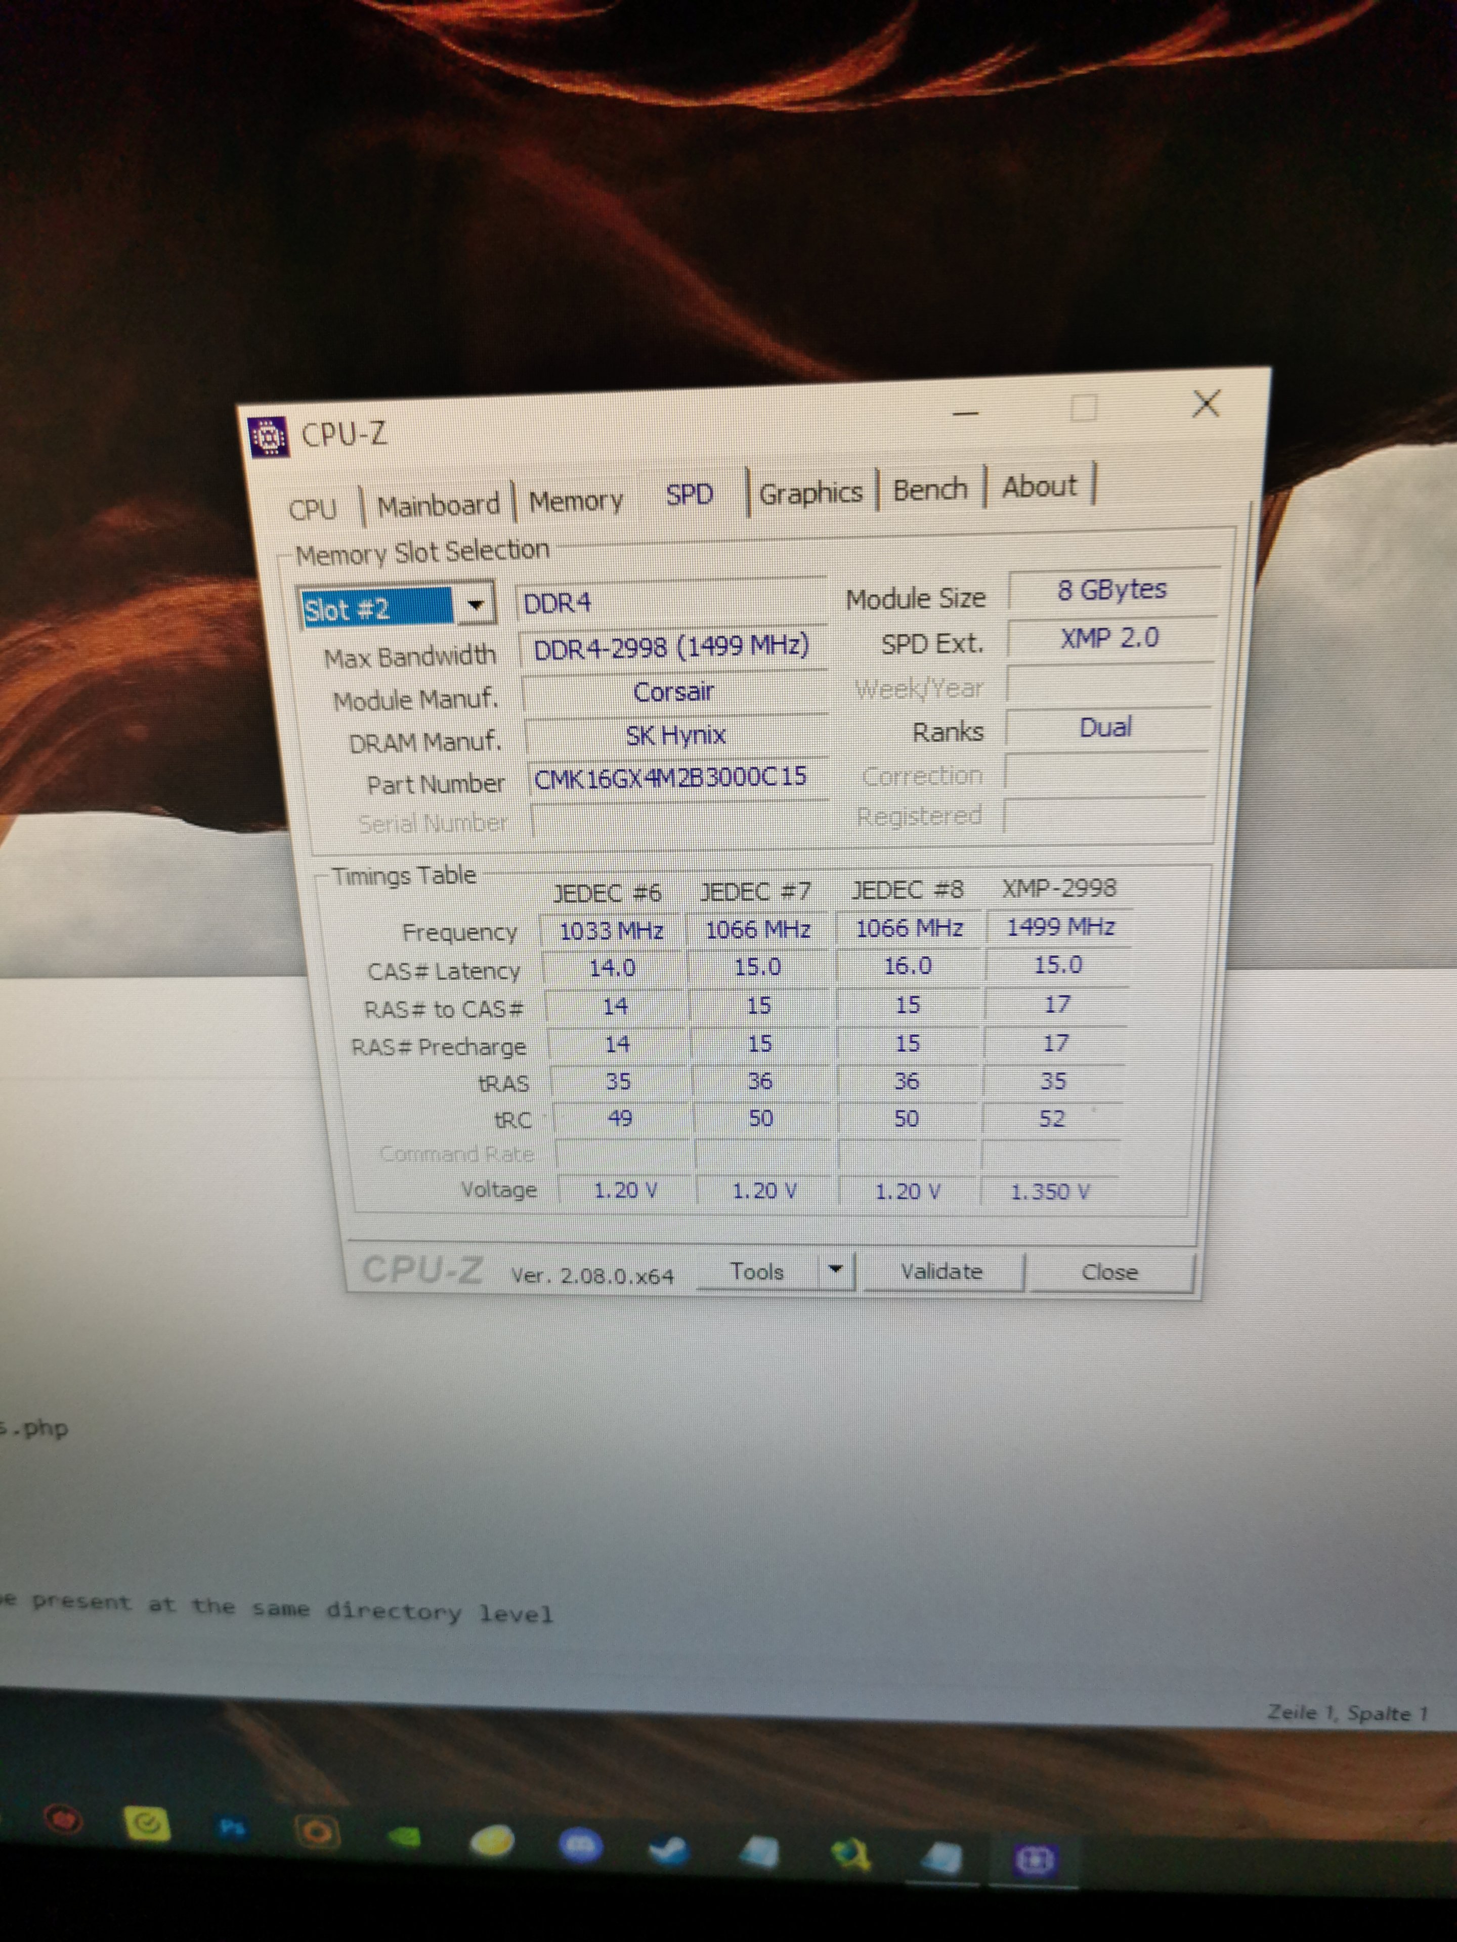
Task: Click the Tools button
Action: tap(757, 1271)
